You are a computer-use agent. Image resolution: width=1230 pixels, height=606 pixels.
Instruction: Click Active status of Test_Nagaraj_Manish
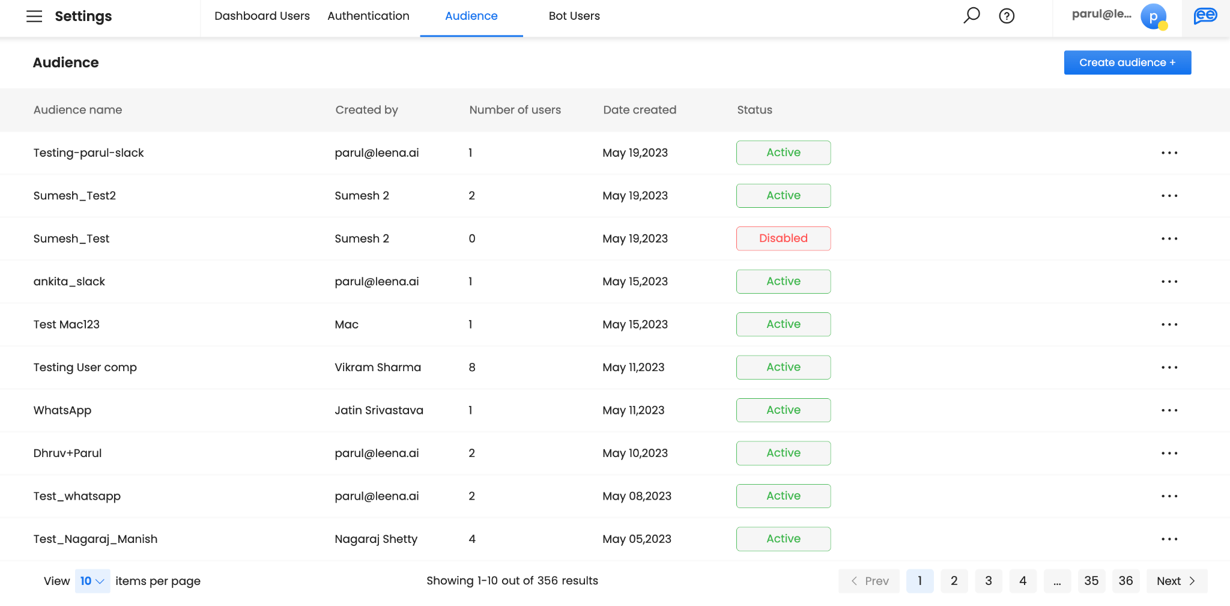(x=783, y=539)
